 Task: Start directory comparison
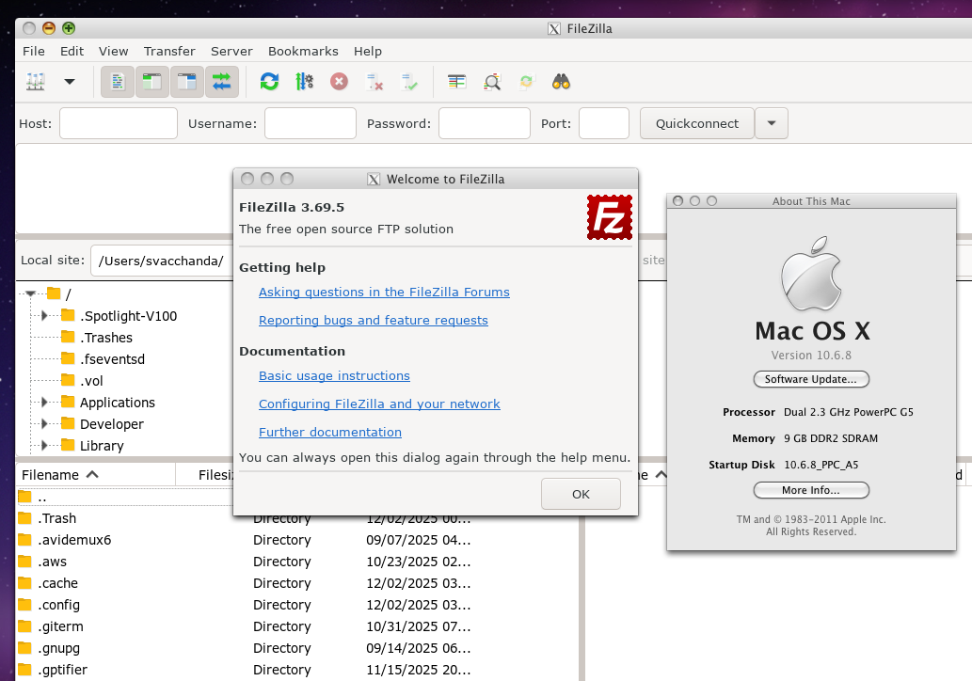pos(492,82)
